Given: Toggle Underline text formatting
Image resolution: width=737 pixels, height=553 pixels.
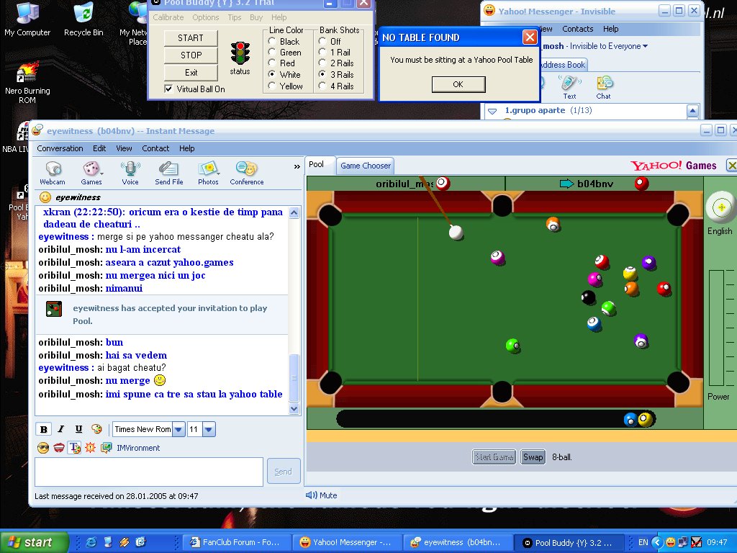Looking at the screenshot, I should (78, 429).
